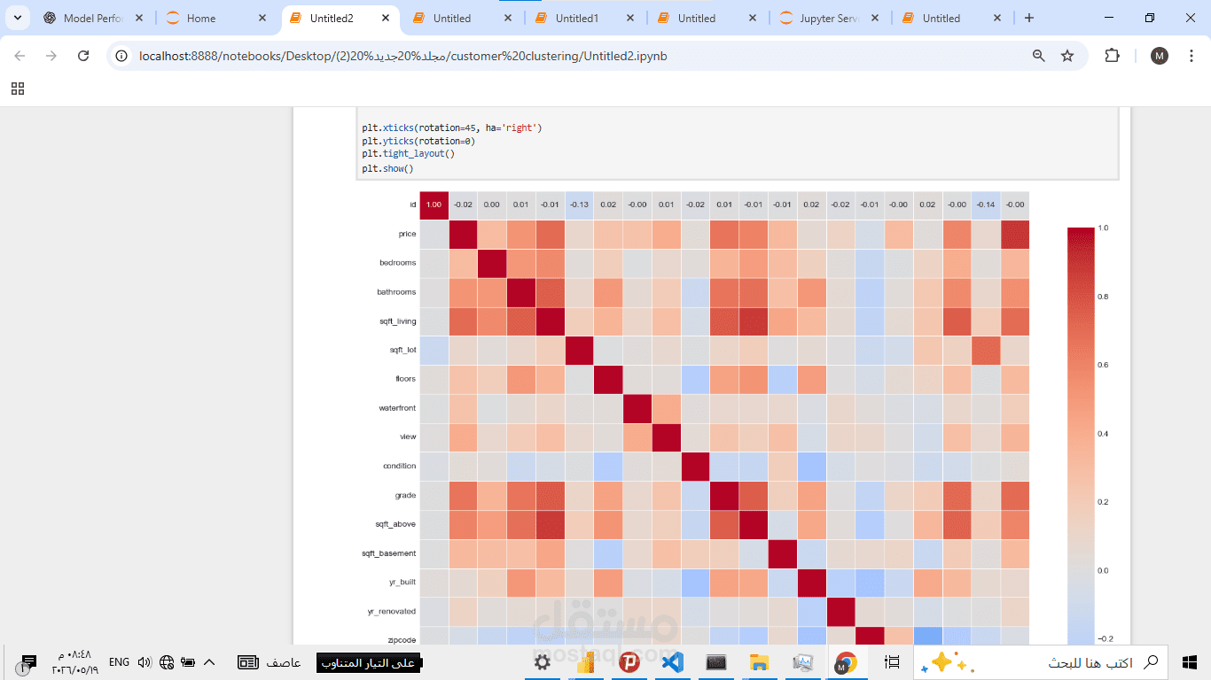View site information icon beside the URL
This screenshot has width=1211, height=680.
tap(122, 56)
